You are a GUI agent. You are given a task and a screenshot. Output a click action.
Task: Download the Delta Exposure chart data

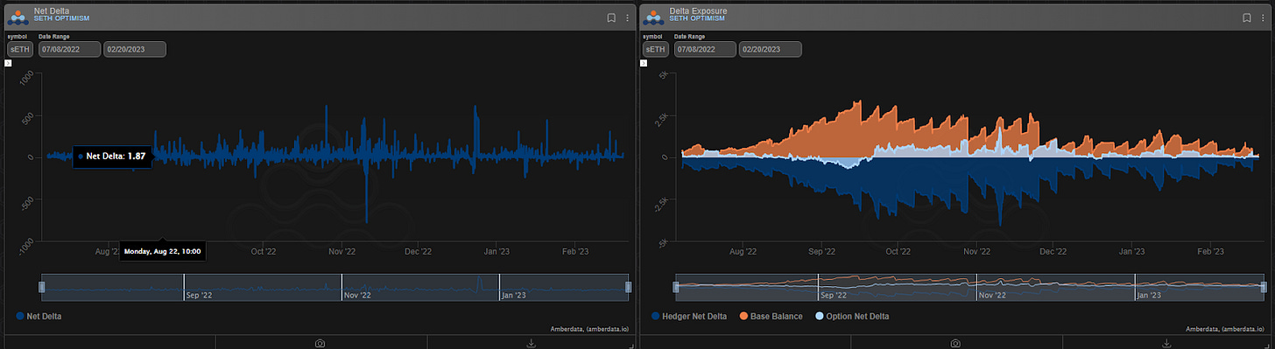(x=1166, y=344)
